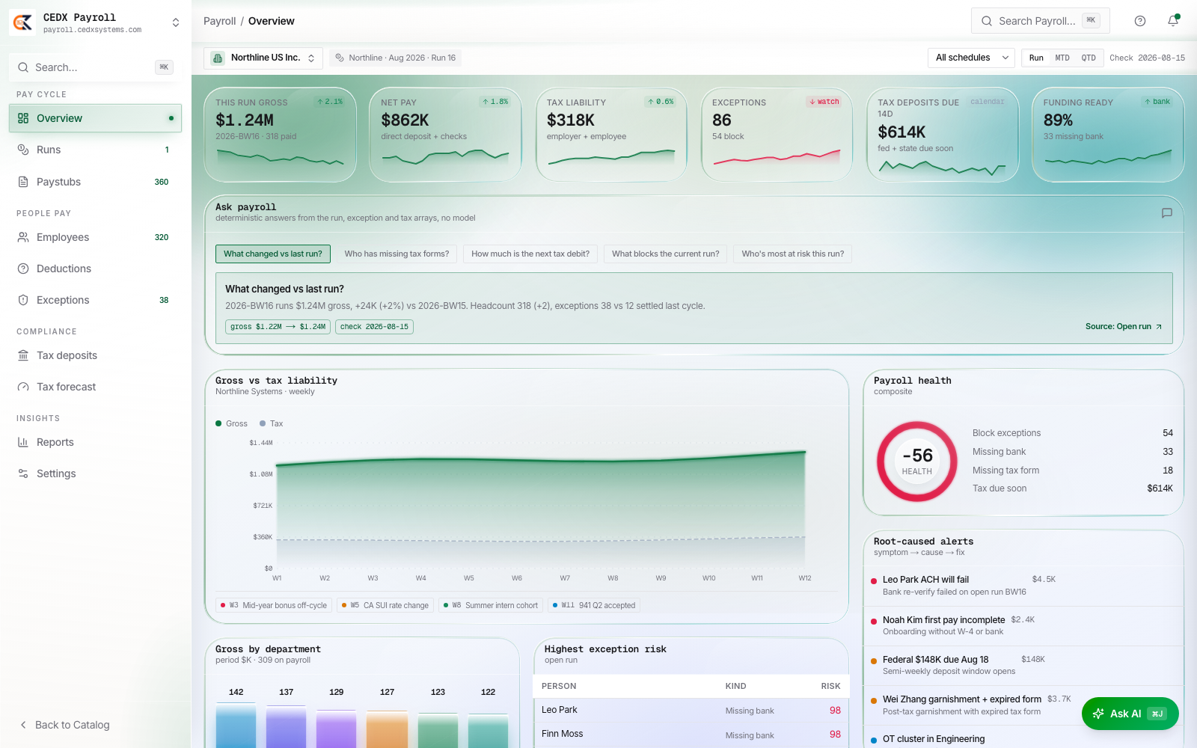Open Exceptions in sidebar
This screenshot has width=1197, height=748.
(95, 300)
